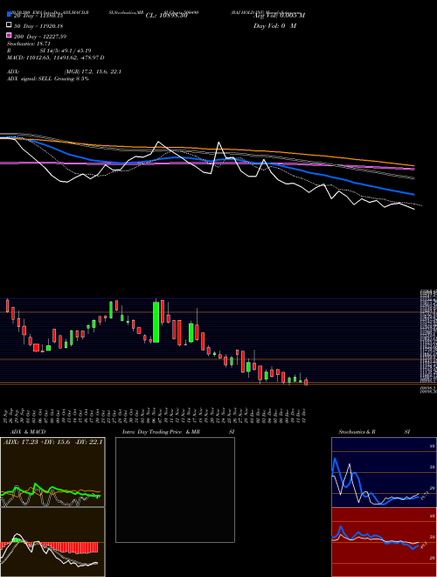Click the 'ADX signal: SELL' text
437x577 pixels.
[30, 79]
